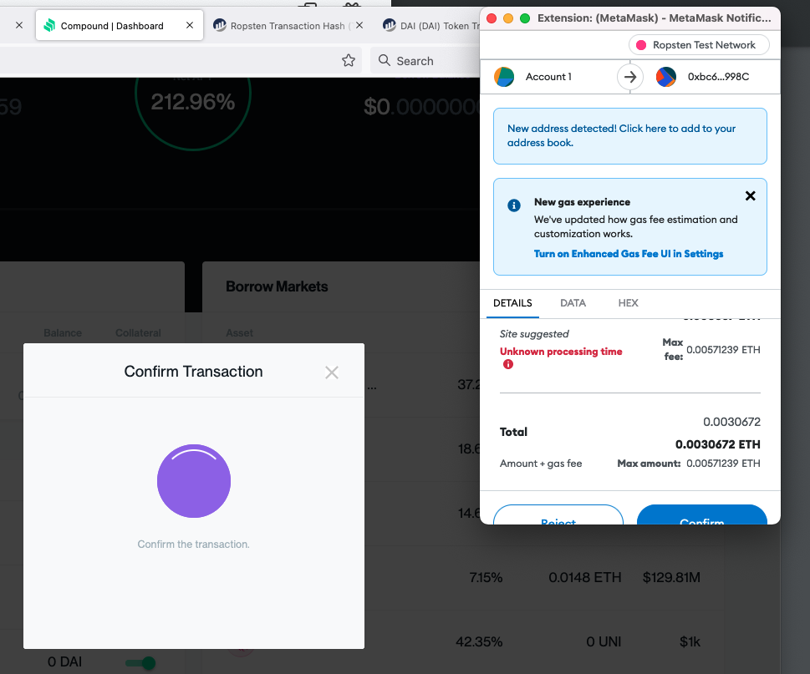The height and width of the screenshot is (674, 810).
Task: Click the Max amount 0.00571239 ETH value
Action: click(x=723, y=464)
